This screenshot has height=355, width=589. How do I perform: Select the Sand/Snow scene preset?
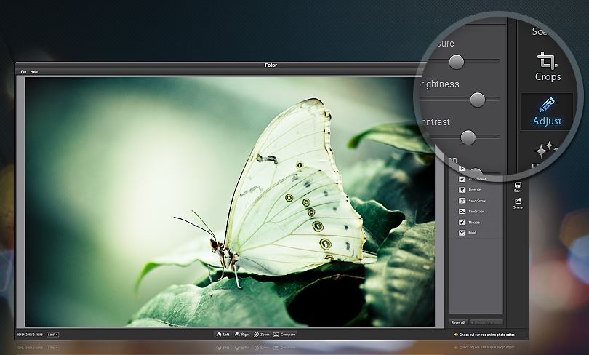click(476, 200)
